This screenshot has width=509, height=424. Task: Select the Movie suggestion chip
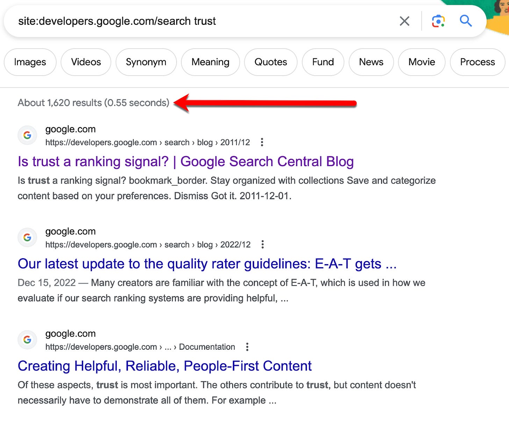pyautogui.click(x=422, y=62)
